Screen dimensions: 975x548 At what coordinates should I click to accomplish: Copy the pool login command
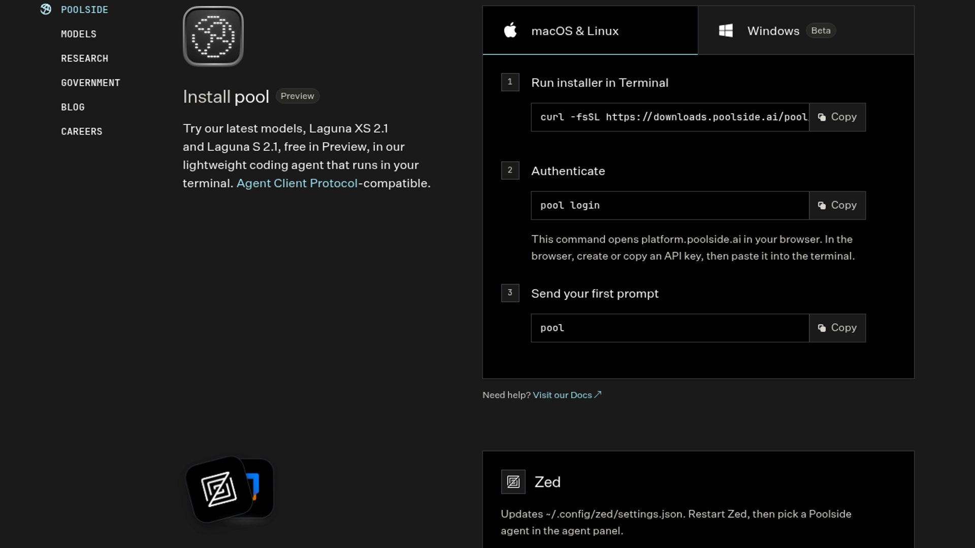837,205
